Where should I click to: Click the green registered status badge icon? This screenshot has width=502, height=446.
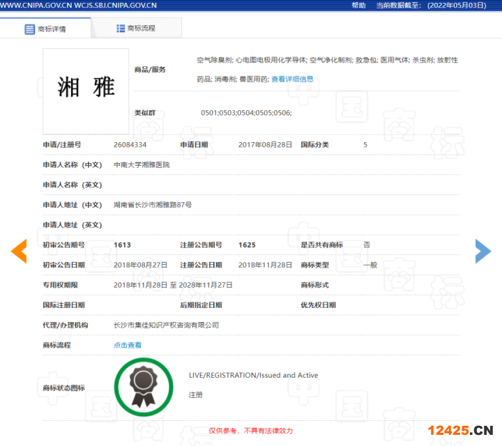[x=144, y=387]
